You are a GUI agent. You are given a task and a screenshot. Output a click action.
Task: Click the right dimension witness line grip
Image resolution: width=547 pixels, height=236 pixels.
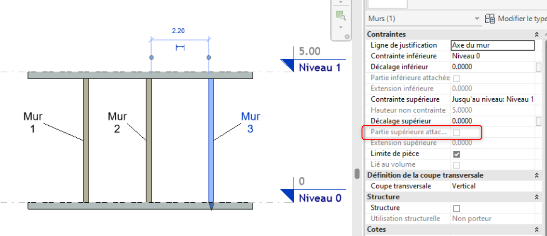[208, 58]
